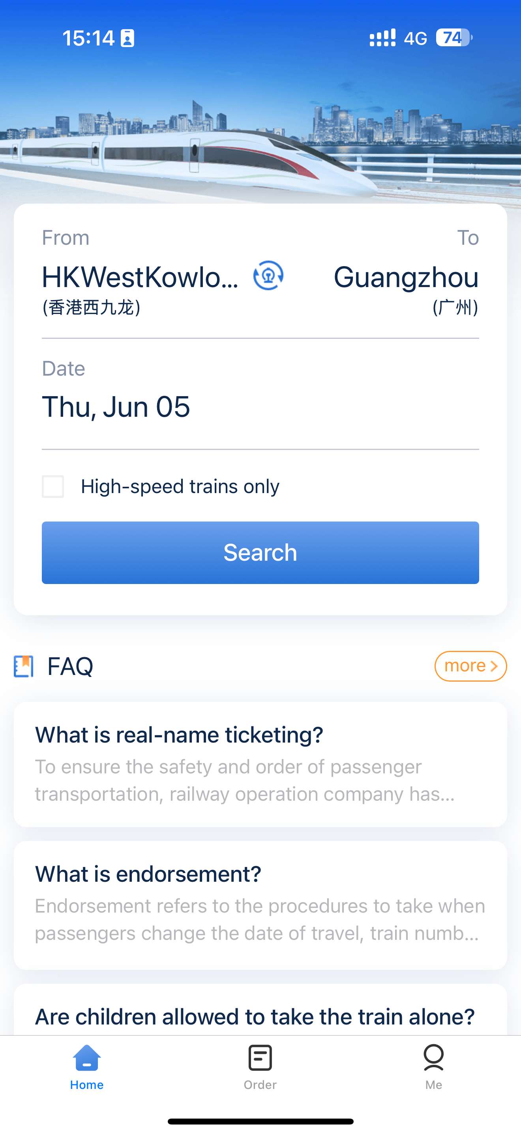This screenshot has height=1134, width=521.
Task: Tap the ID card status icon
Action: pyautogui.click(x=127, y=38)
